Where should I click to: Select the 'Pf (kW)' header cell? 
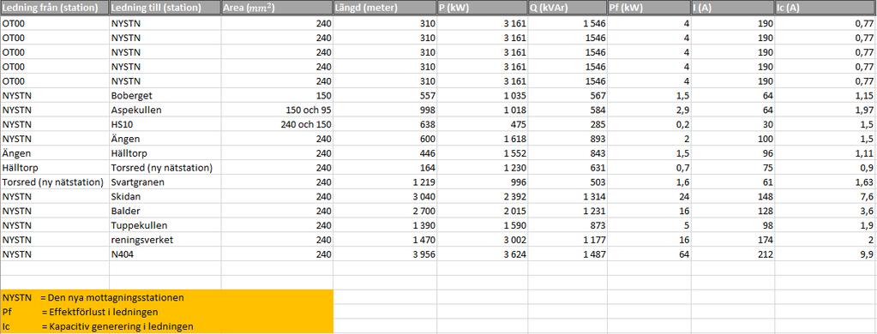pyautogui.click(x=649, y=9)
